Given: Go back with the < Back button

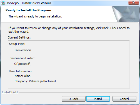Looking at the screenshot, I should pyautogui.click(x=74, y=99).
